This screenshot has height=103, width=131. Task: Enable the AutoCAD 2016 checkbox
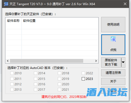point(35,84)
